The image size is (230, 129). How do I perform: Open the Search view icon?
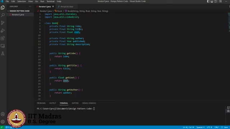[3, 15]
